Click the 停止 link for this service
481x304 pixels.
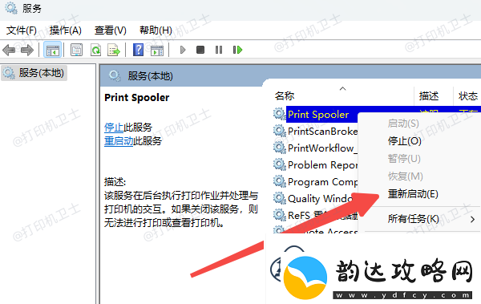pyautogui.click(x=114, y=127)
